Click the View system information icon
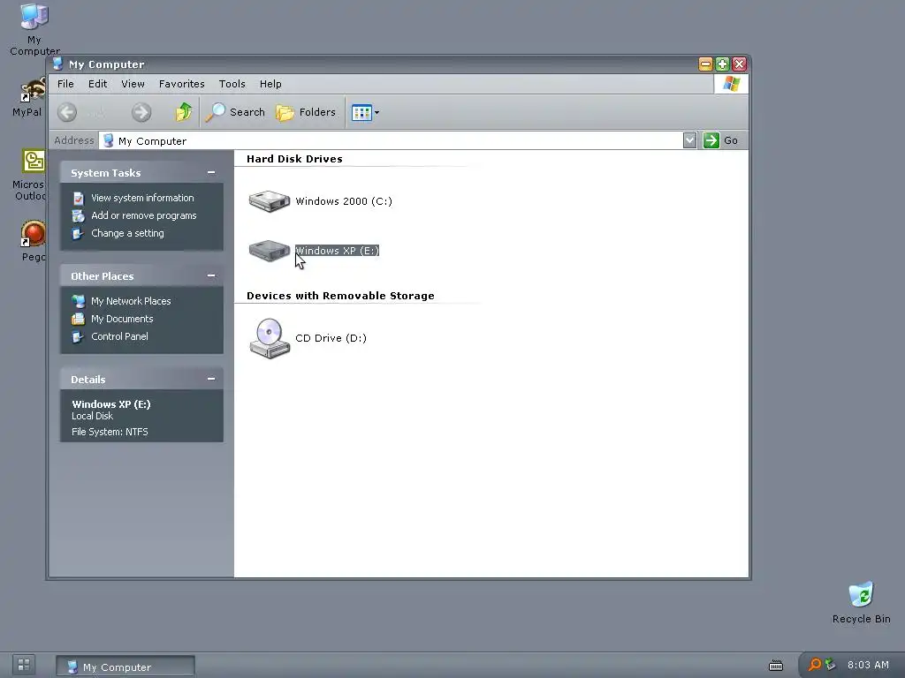Image resolution: width=905 pixels, height=678 pixels. pyautogui.click(x=79, y=199)
